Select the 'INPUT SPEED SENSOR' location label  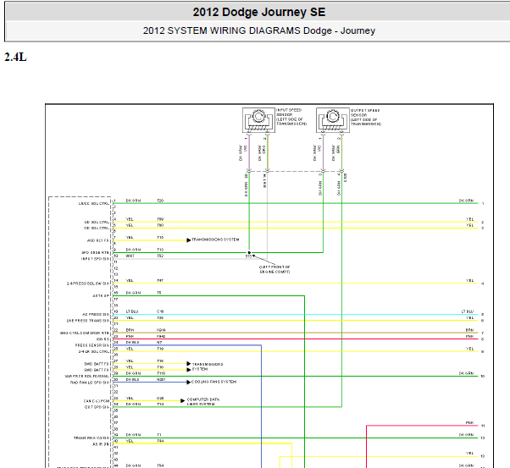click(291, 117)
